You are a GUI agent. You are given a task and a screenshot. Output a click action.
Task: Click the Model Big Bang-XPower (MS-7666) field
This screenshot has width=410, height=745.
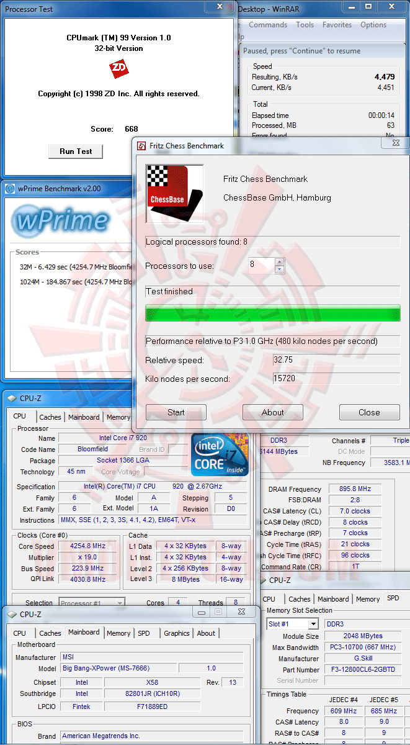point(117,669)
